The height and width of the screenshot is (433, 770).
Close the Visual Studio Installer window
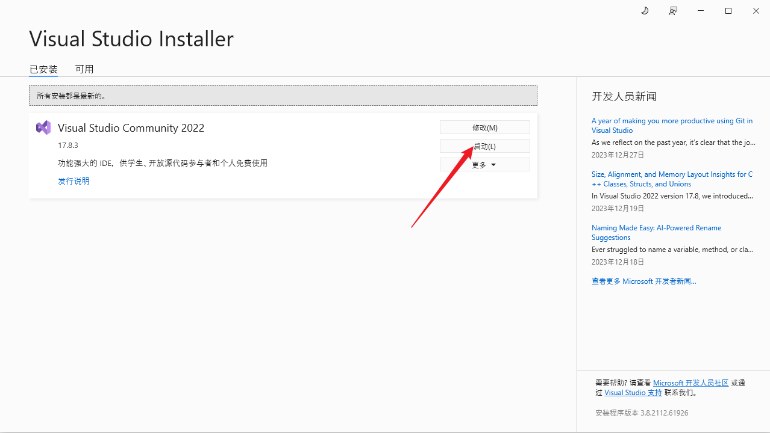[756, 11]
